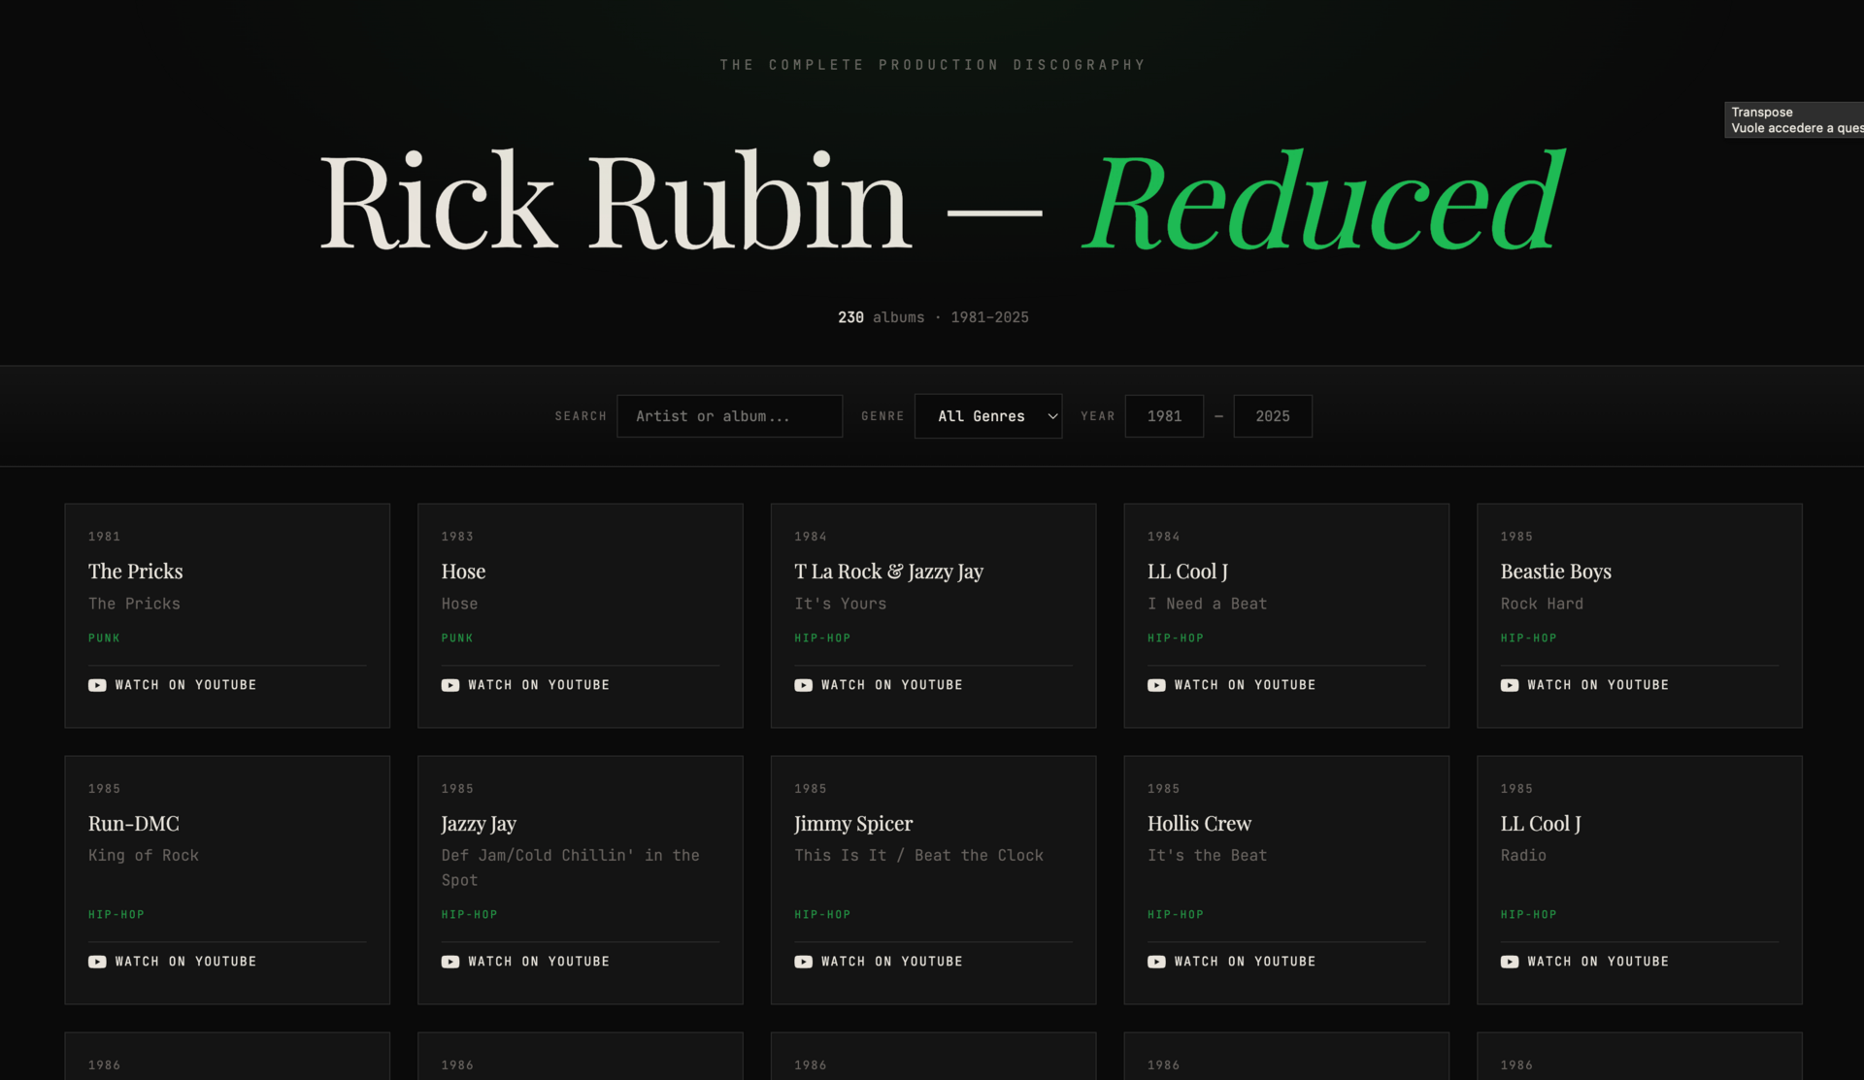Screen dimensions: 1864x1080
Task: Click the genre dropdown chevron arrow
Action: (x=1051, y=416)
